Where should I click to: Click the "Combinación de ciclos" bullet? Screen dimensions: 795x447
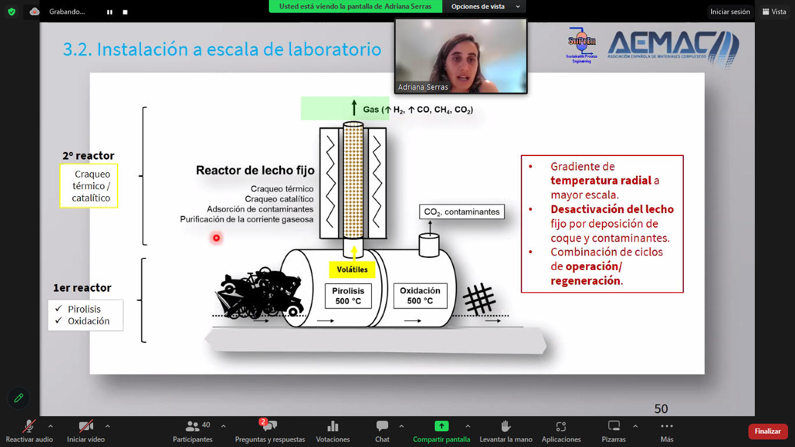tap(607, 267)
